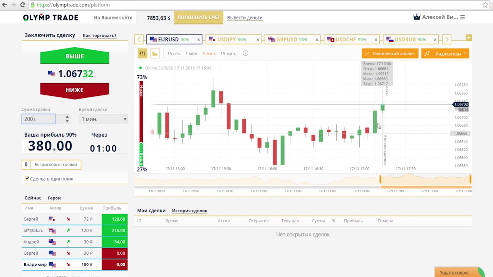Select 5 мин. timeframe

(209, 53)
